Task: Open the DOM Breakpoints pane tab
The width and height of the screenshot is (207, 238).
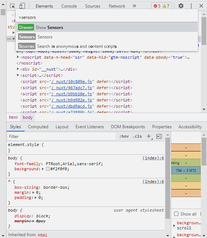Action: click(x=128, y=127)
